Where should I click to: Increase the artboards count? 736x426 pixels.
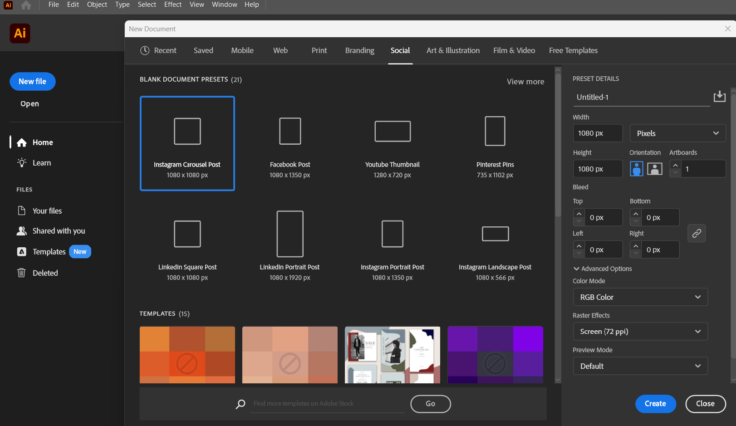(675, 165)
